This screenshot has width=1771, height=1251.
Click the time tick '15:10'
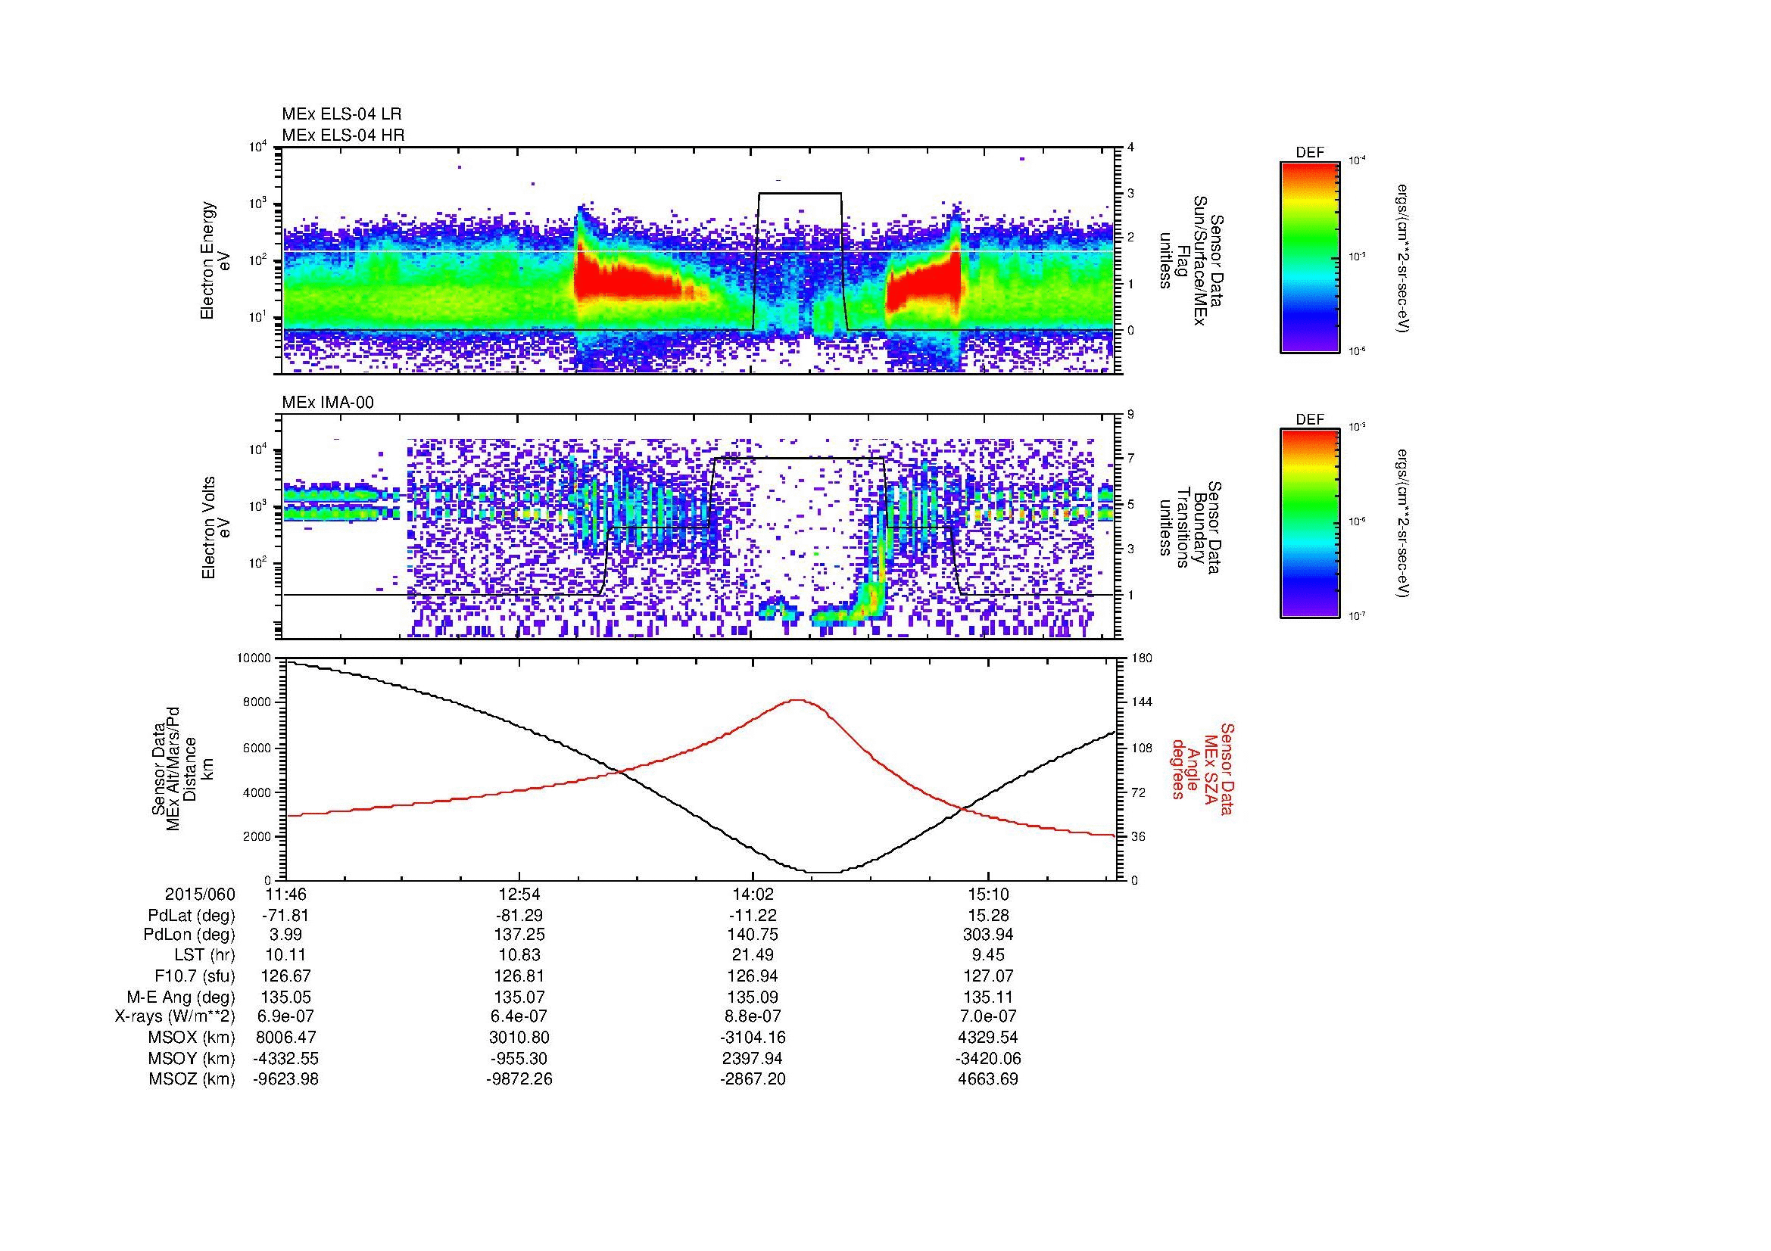pos(988,895)
